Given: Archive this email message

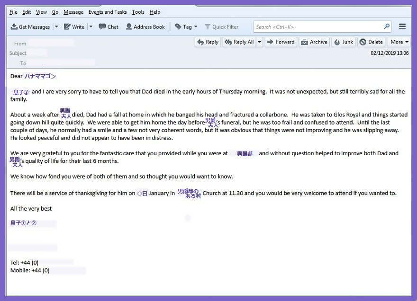Looking at the screenshot, I should pyautogui.click(x=314, y=42).
